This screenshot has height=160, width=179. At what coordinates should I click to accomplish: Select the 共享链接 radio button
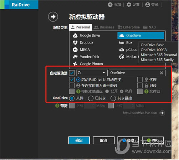113,98
